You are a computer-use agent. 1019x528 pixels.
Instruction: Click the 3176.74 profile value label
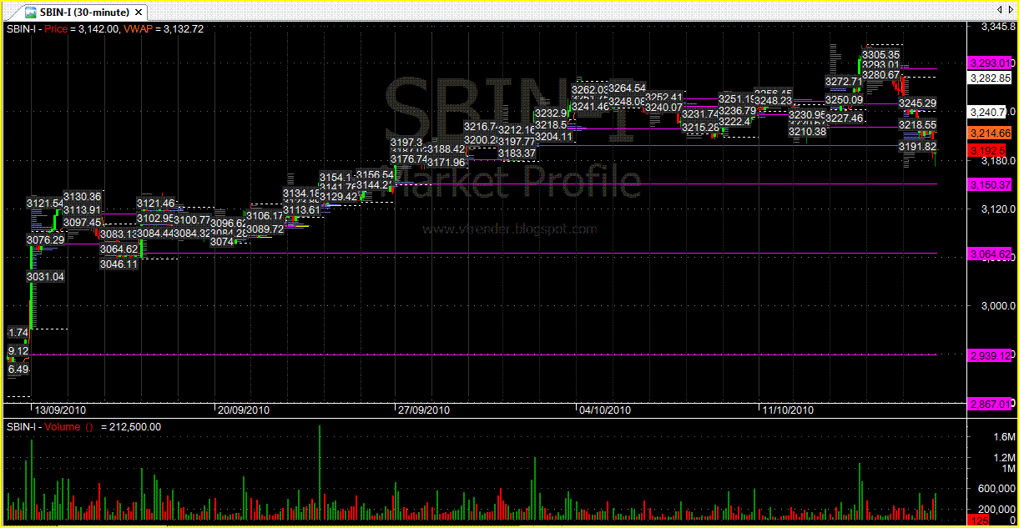point(409,159)
